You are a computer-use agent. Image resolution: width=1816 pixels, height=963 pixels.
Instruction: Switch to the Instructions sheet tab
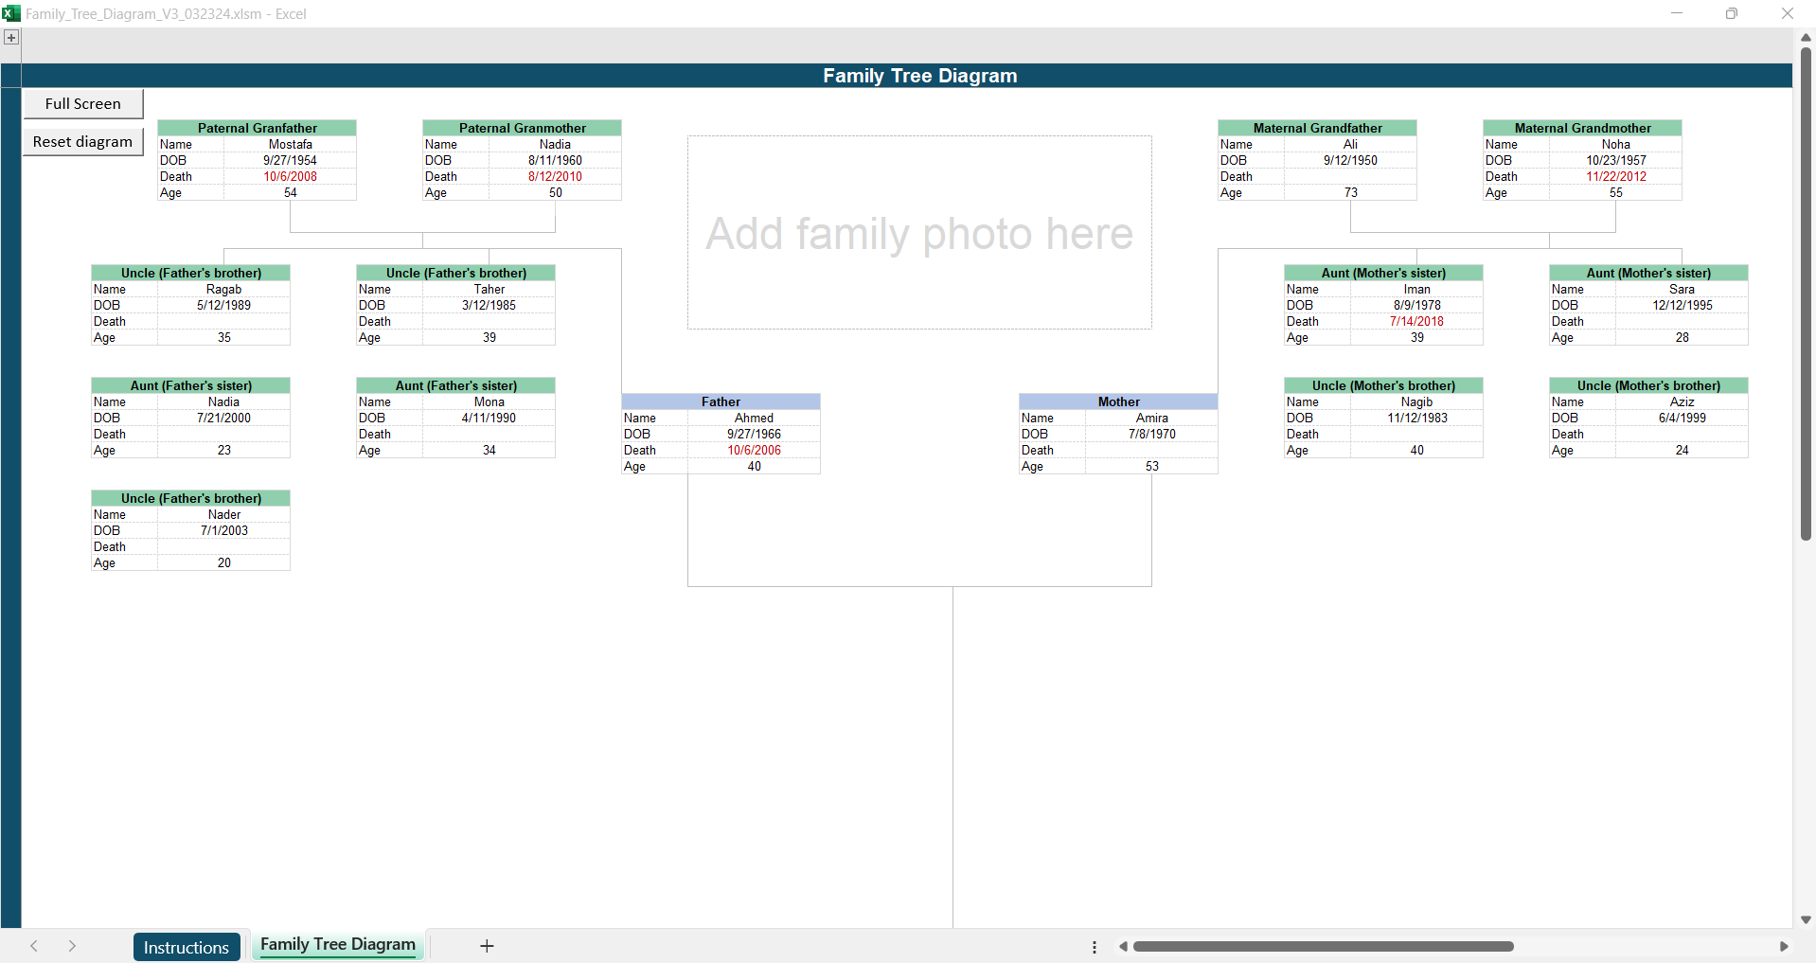[x=187, y=947]
